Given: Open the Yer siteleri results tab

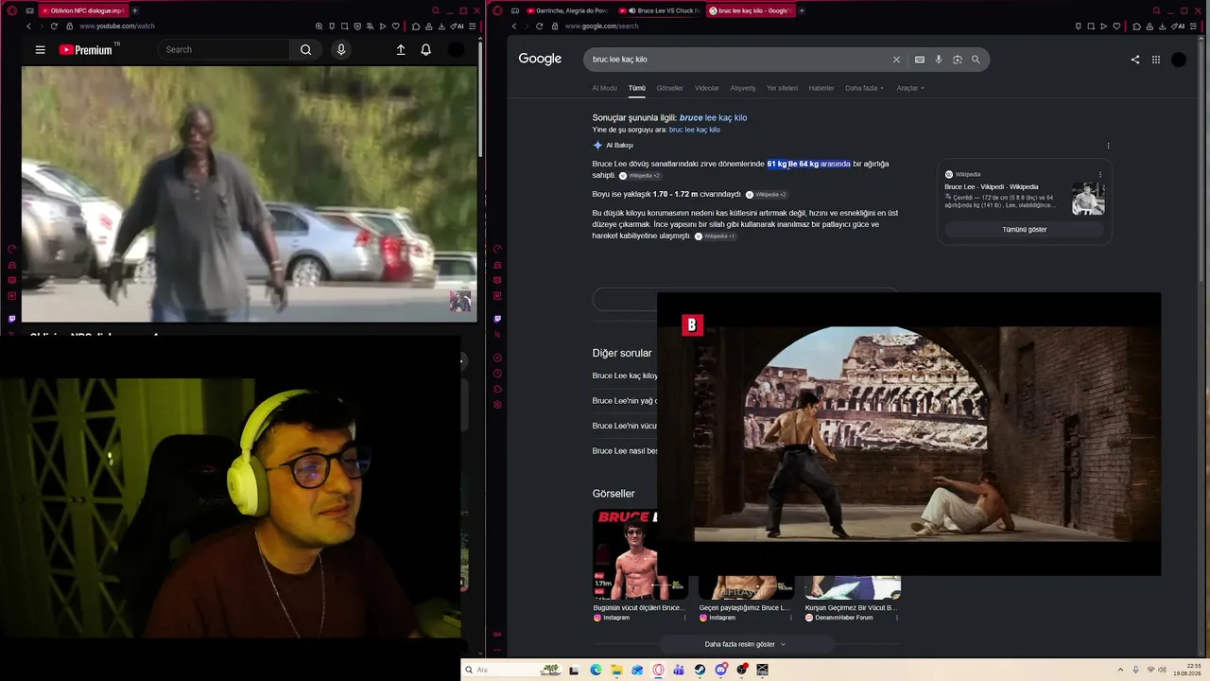Looking at the screenshot, I should [782, 88].
